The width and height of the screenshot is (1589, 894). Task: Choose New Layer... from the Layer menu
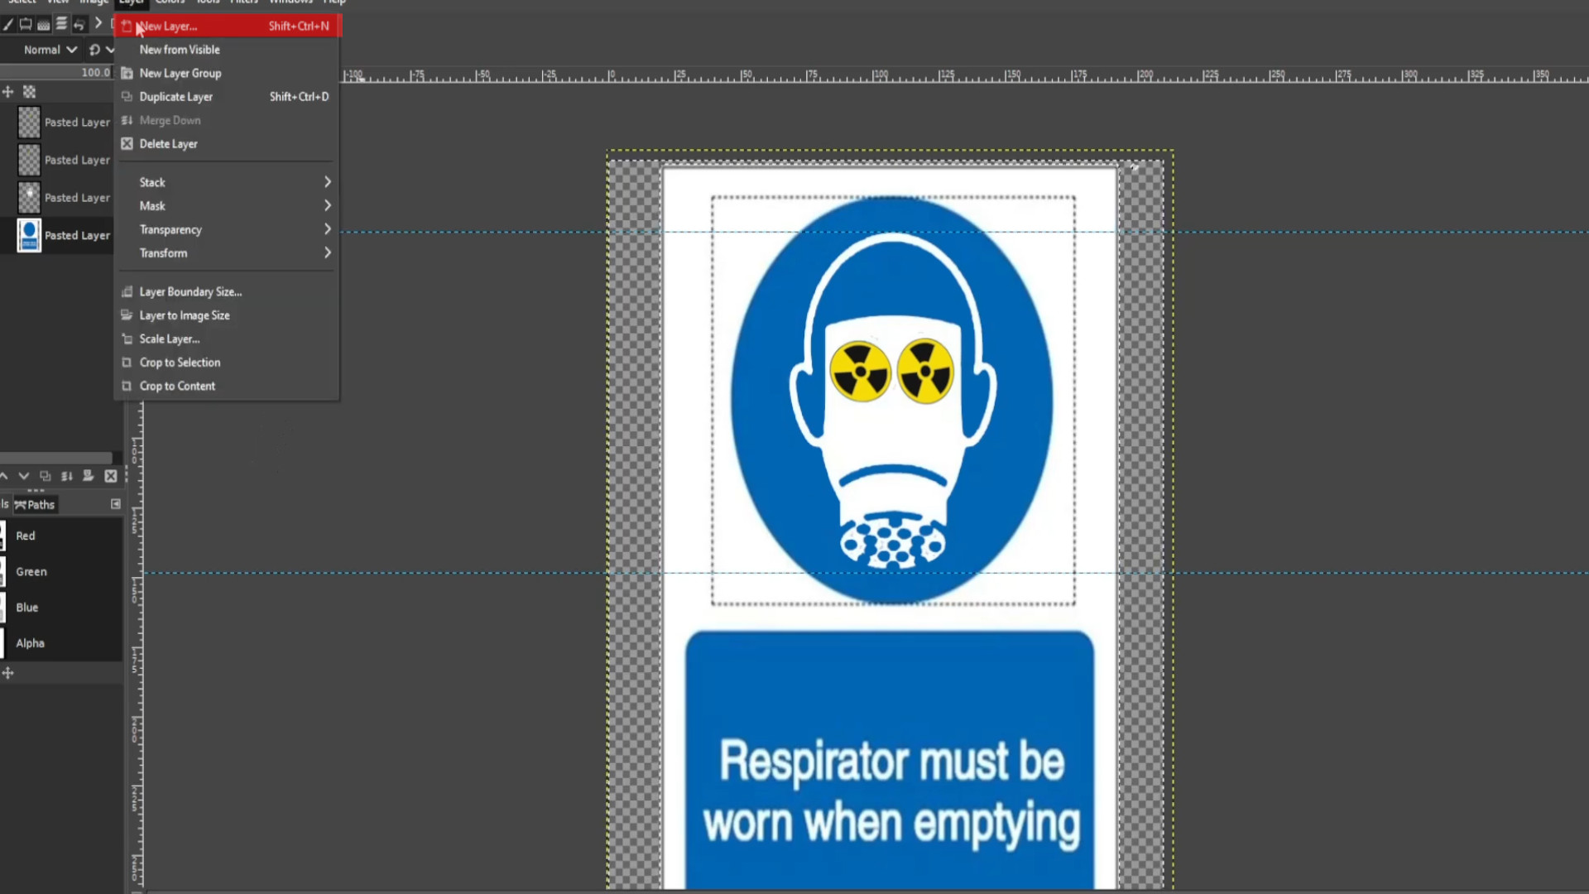[x=228, y=26]
